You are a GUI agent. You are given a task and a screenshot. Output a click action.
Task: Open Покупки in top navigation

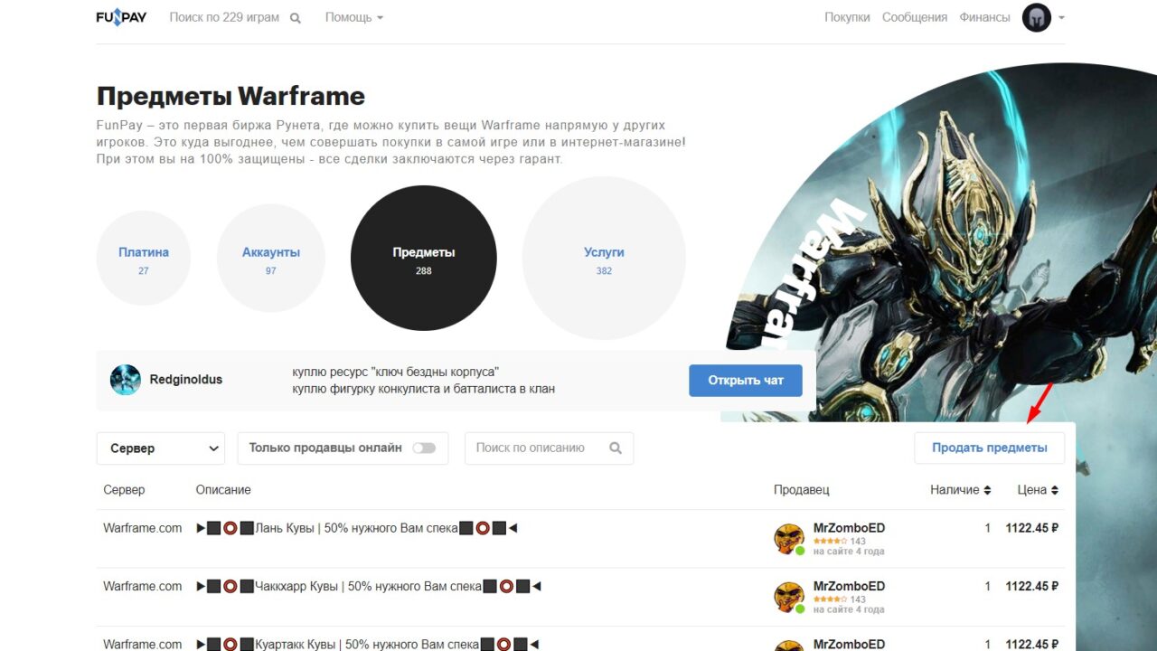tap(847, 17)
